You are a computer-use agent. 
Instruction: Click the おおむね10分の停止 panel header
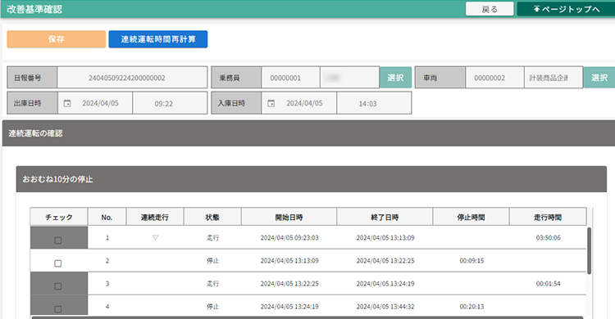point(312,179)
